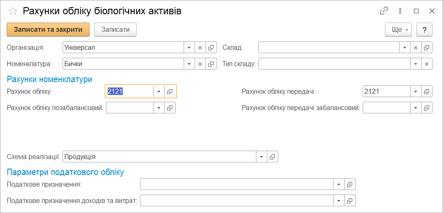This screenshot has width=443, height=213.
Task: Open the Податкове призначення item card
Action: [x=350, y=184]
